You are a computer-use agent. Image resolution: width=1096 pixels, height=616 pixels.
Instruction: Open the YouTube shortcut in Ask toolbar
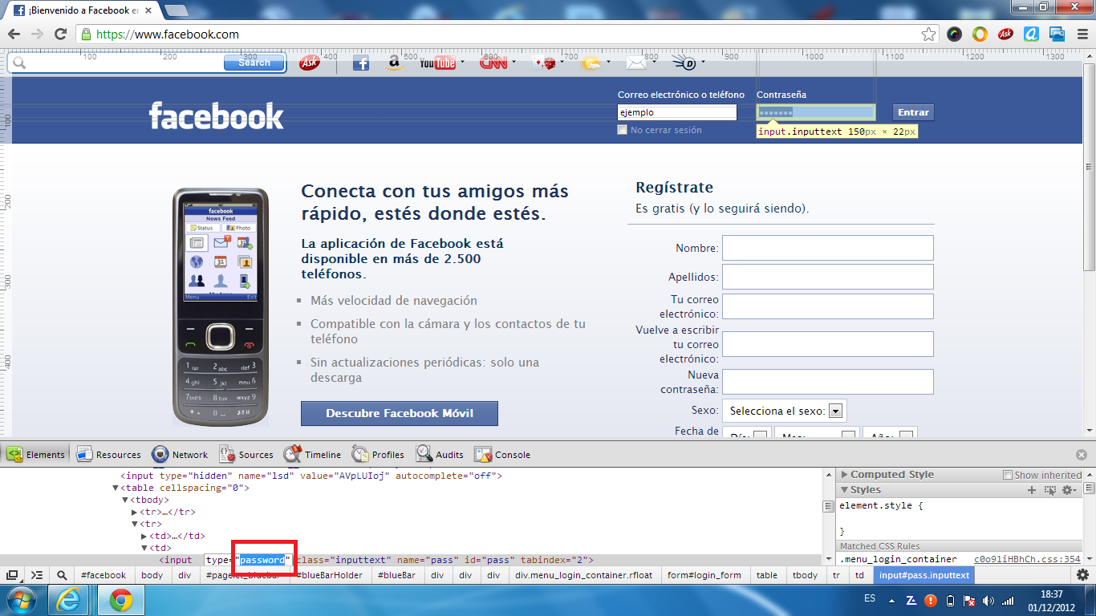pyautogui.click(x=437, y=63)
